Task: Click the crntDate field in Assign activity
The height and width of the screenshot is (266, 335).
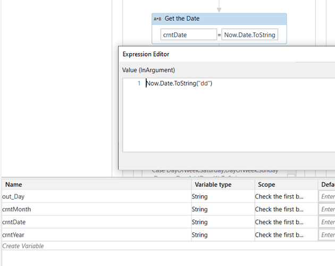Action: pos(188,35)
